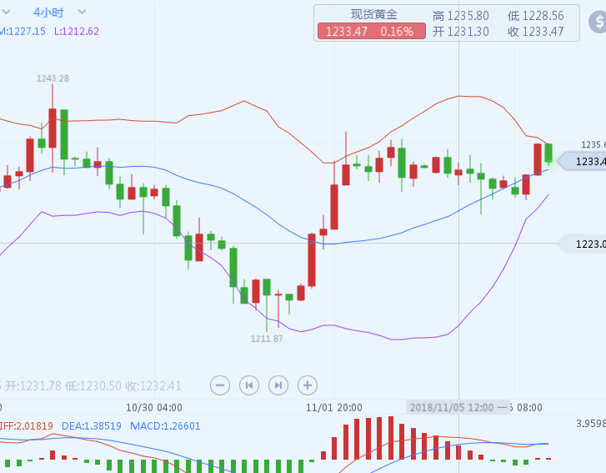Click the MACD:1.26601 indicator label
Image resolution: width=606 pixels, height=473 pixels.
(165, 425)
